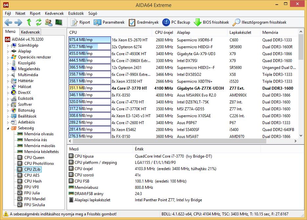307x220 pixels.
Task: Click horizontal scrollbar left arrow
Action: [x=70, y=141]
